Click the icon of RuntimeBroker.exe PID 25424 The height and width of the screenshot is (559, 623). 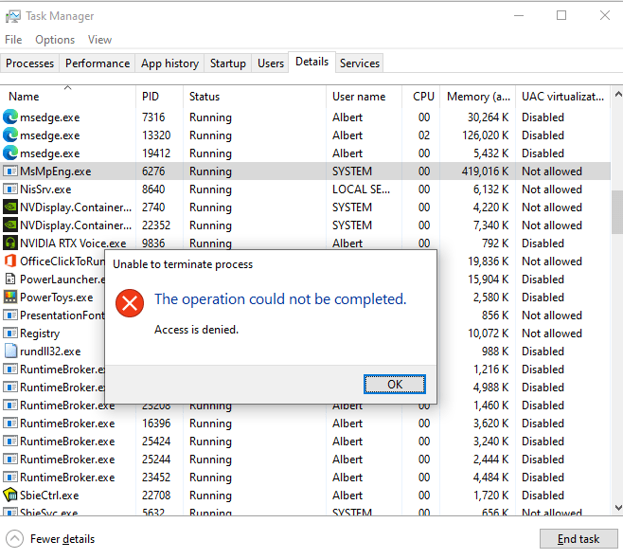pos(10,442)
